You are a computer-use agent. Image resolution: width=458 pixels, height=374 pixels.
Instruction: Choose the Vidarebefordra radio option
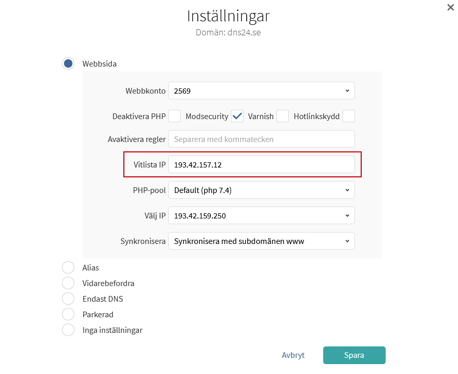tap(68, 283)
